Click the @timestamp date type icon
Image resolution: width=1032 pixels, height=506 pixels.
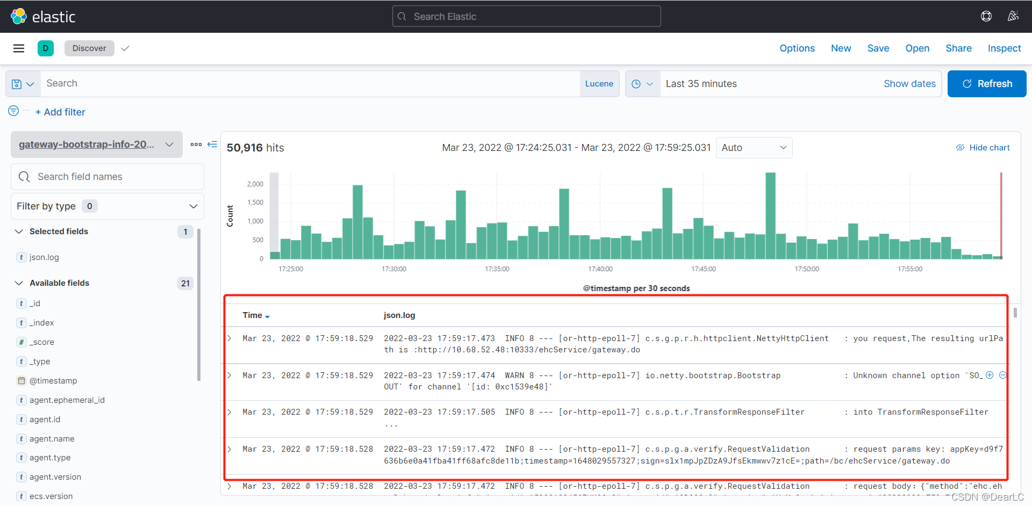click(x=21, y=381)
